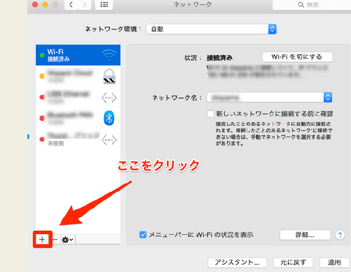Click the plus button to add service
This screenshot has width=351, height=272.
pos(42,239)
